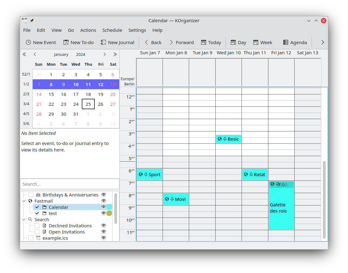Change the test calendar's color swatch
This screenshot has width=348, height=273.
pyautogui.click(x=109, y=213)
